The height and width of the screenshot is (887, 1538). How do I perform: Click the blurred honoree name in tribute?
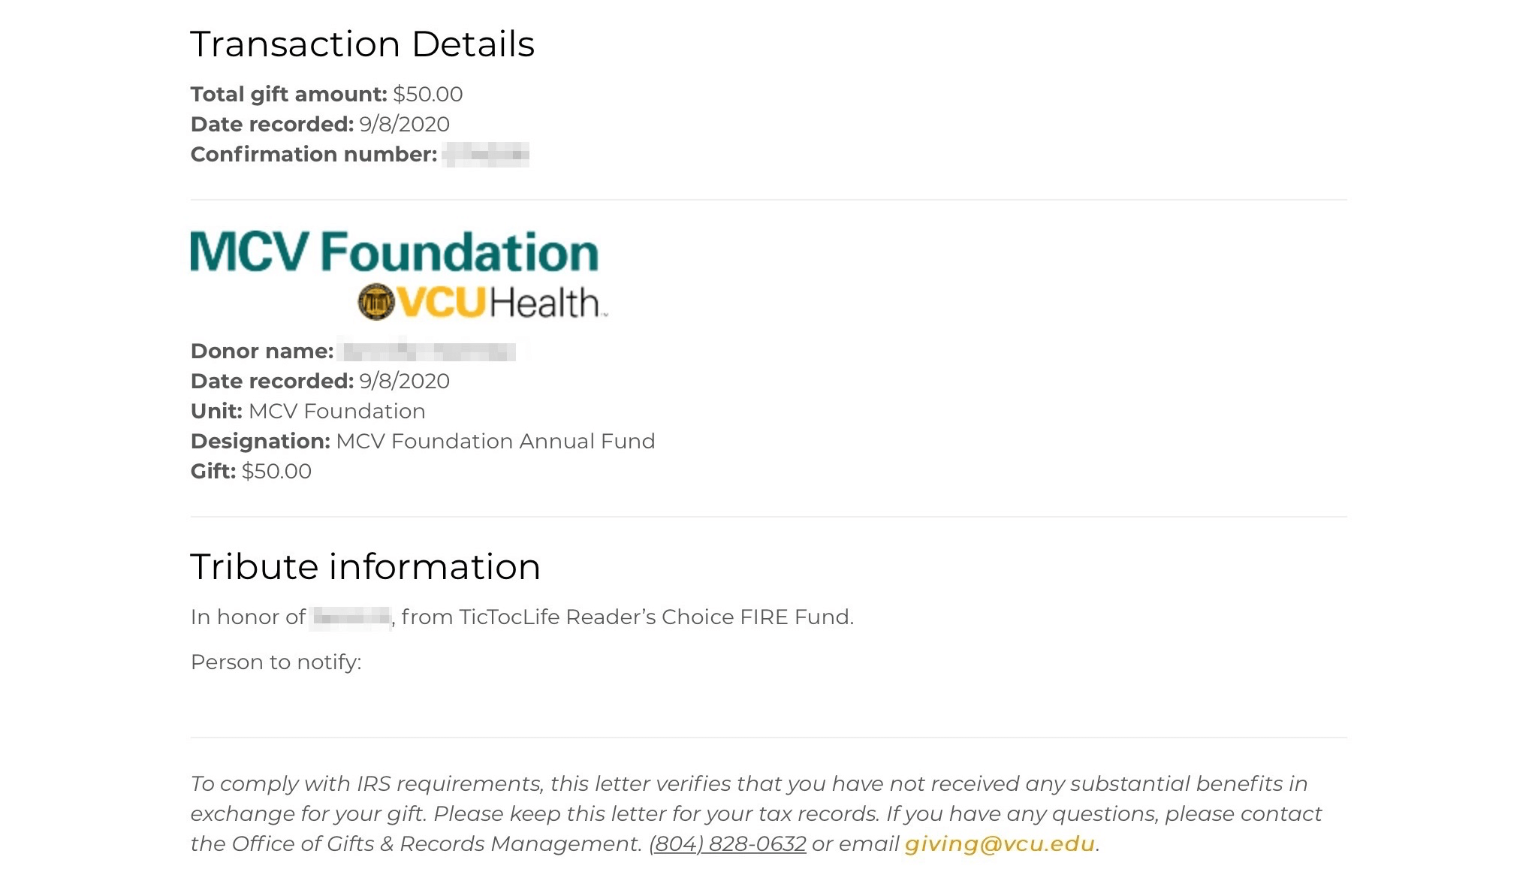click(x=351, y=617)
